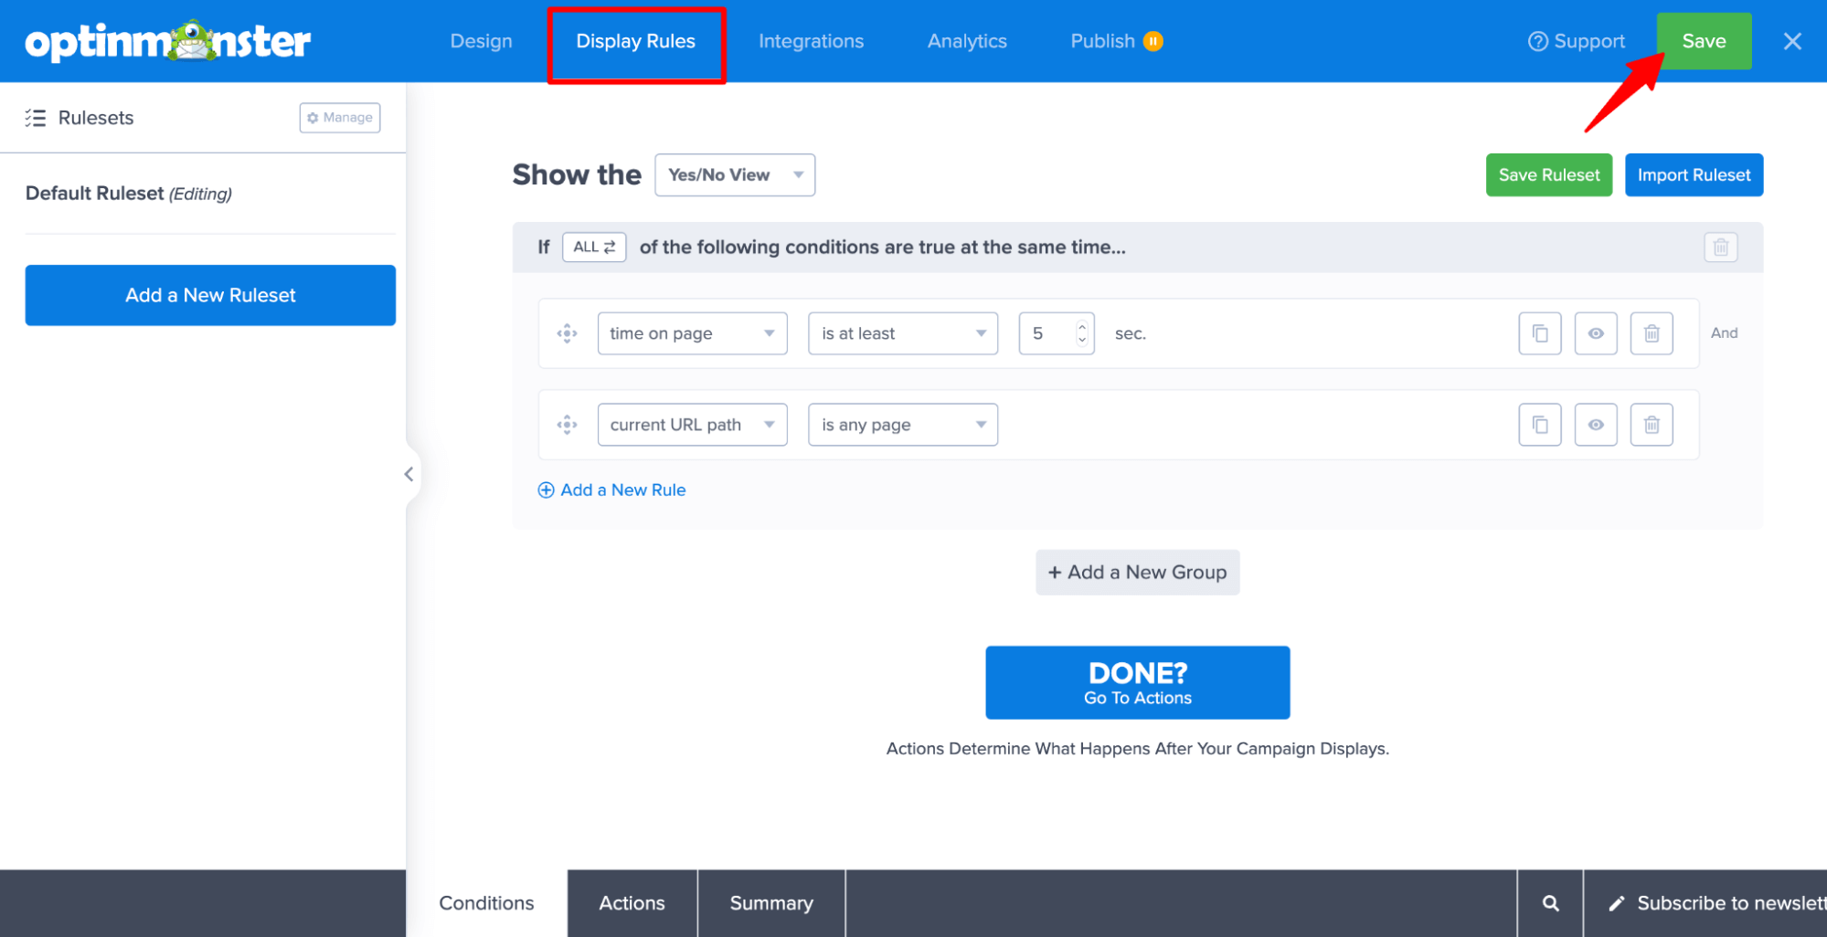Delete the entire condition group
This screenshot has height=937, width=1827.
click(x=1720, y=247)
